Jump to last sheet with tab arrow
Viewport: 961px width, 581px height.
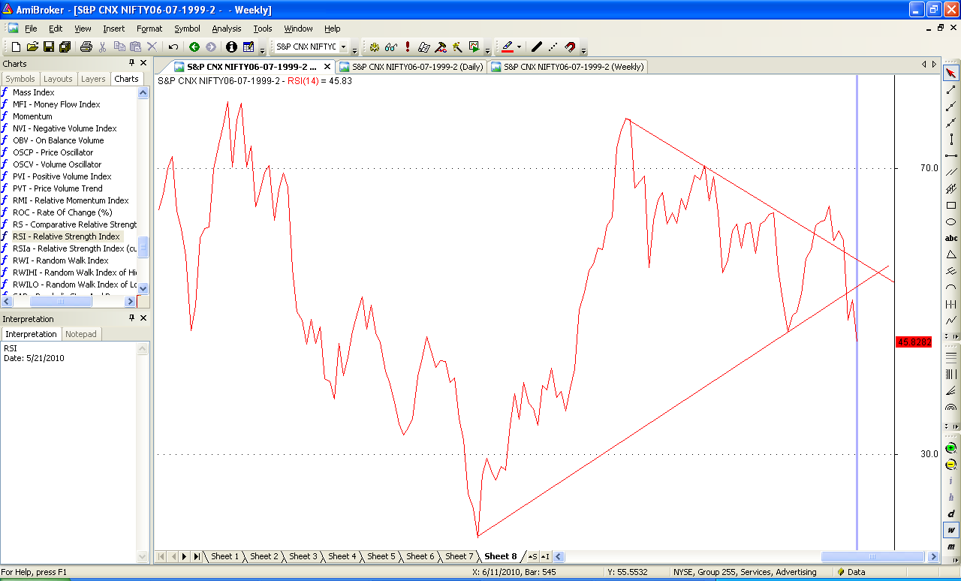(197, 556)
